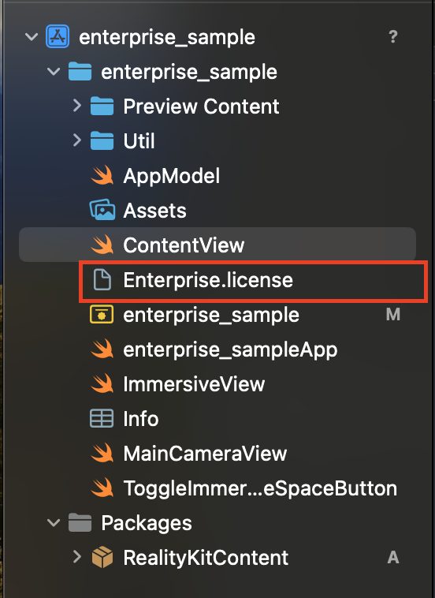Click the ImmersiveView Swift icon

click(102, 383)
